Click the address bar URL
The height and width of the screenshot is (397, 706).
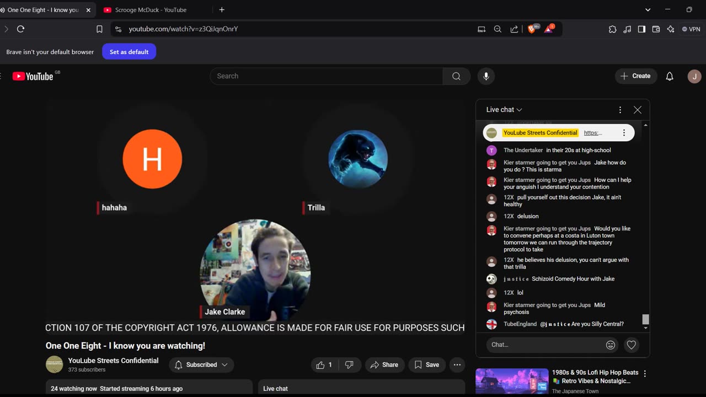pyautogui.click(x=183, y=29)
